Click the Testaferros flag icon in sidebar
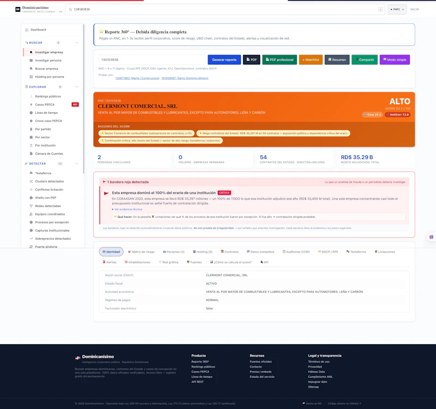436x409 pixels. point(31,173)
